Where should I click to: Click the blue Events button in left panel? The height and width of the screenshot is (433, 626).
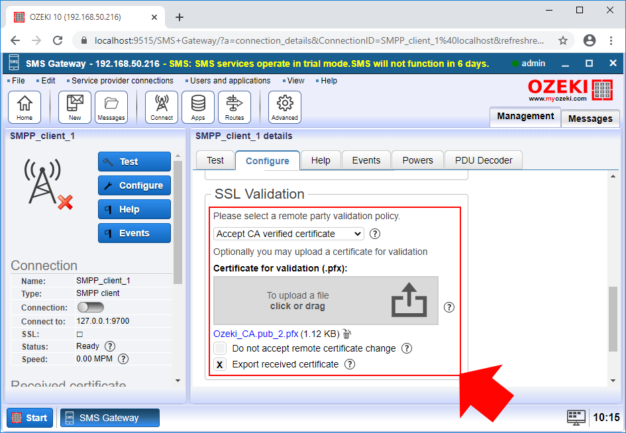click(x=134, y=233)
